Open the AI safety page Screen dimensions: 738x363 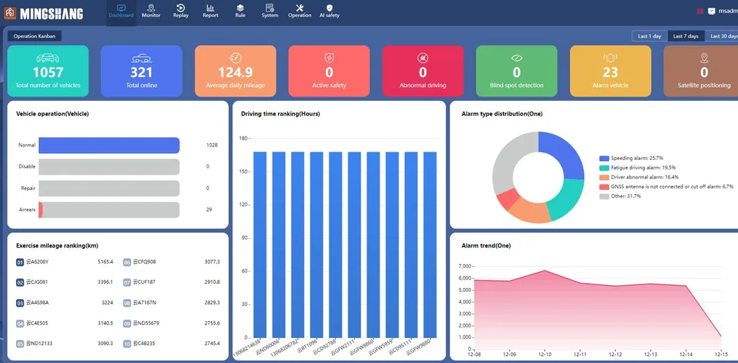[330, 10]
